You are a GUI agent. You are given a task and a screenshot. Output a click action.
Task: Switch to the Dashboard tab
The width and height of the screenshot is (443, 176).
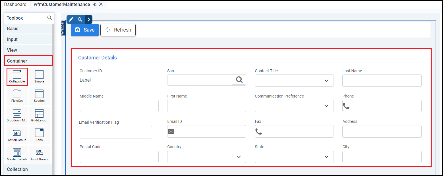(x=15, y=5)
